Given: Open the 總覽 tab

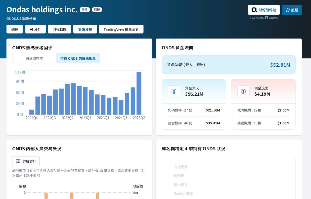Looking at the screenshot, I should (x=15, y=29).
